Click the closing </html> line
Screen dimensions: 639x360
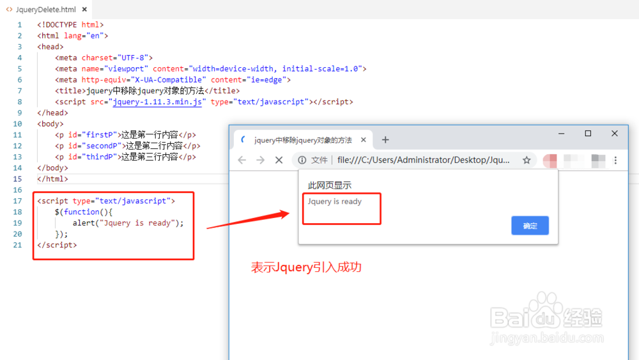[52, 179]
